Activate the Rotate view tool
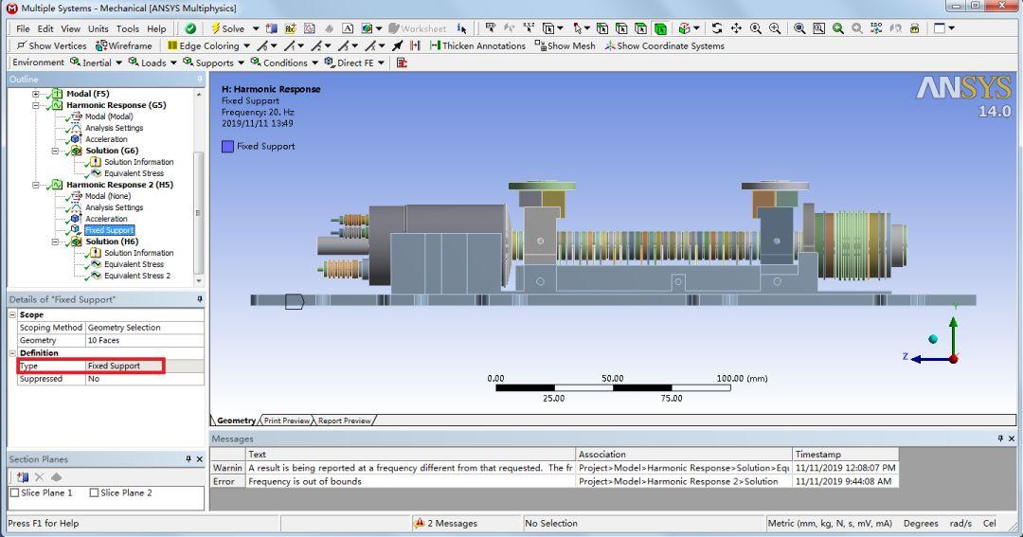 (717, 28)
